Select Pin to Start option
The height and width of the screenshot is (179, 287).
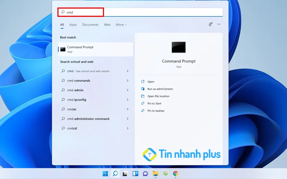point(154,103)
